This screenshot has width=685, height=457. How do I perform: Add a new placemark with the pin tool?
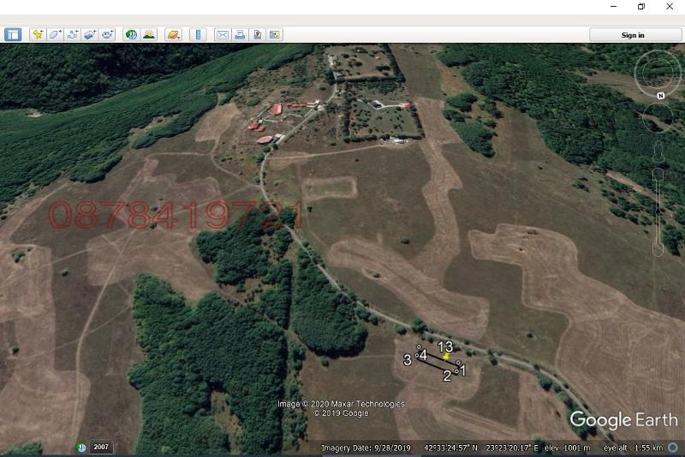[x=38, y=35]
